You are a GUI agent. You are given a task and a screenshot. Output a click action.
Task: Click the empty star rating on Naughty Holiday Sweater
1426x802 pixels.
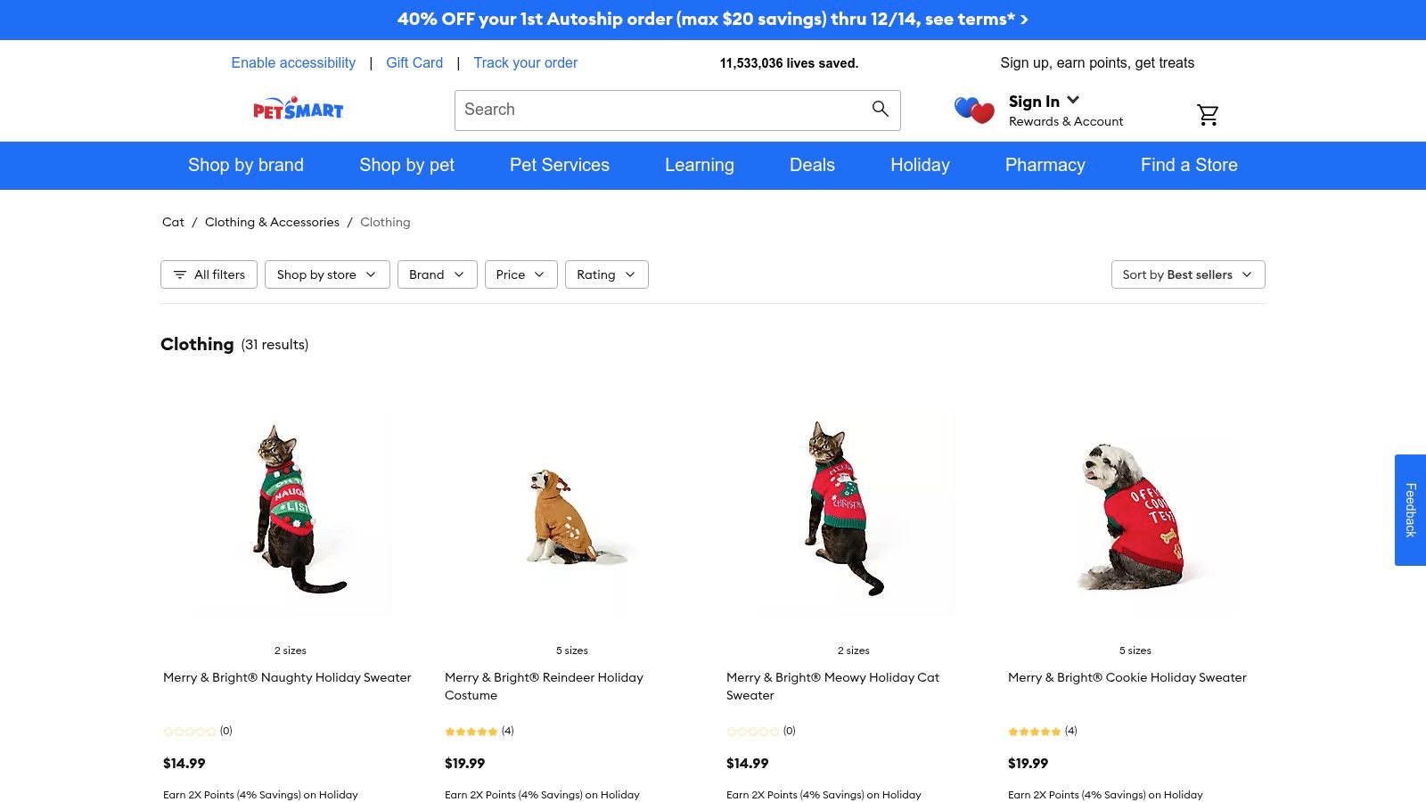point(190,731)
